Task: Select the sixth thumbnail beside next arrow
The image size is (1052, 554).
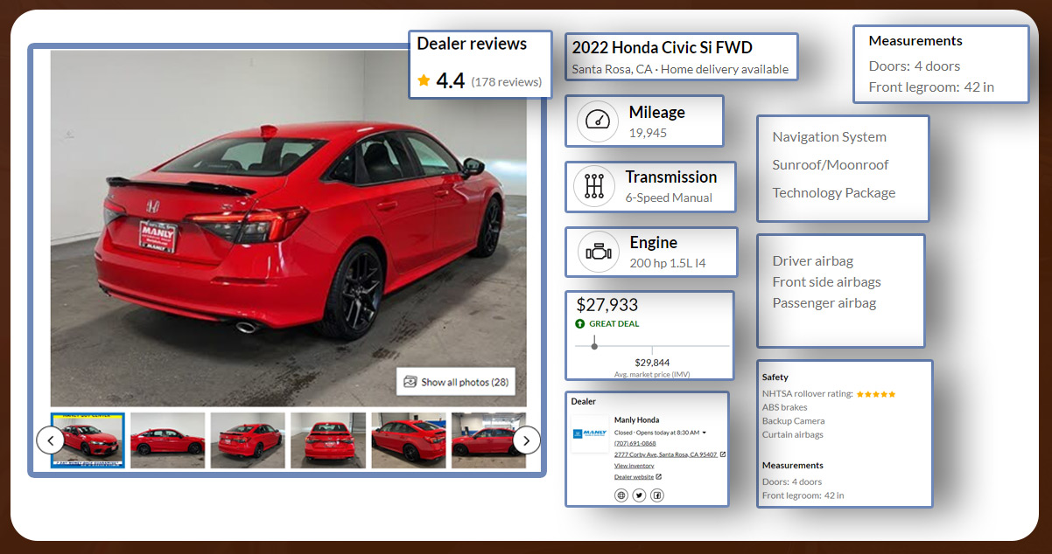Action: (488, 440)
